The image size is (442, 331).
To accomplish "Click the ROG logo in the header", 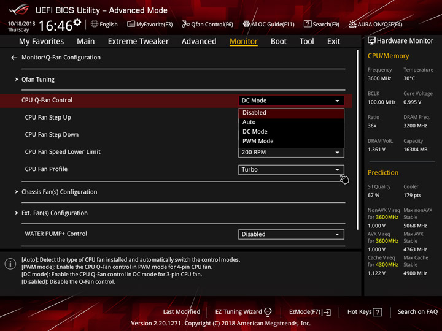I will 19,10.
